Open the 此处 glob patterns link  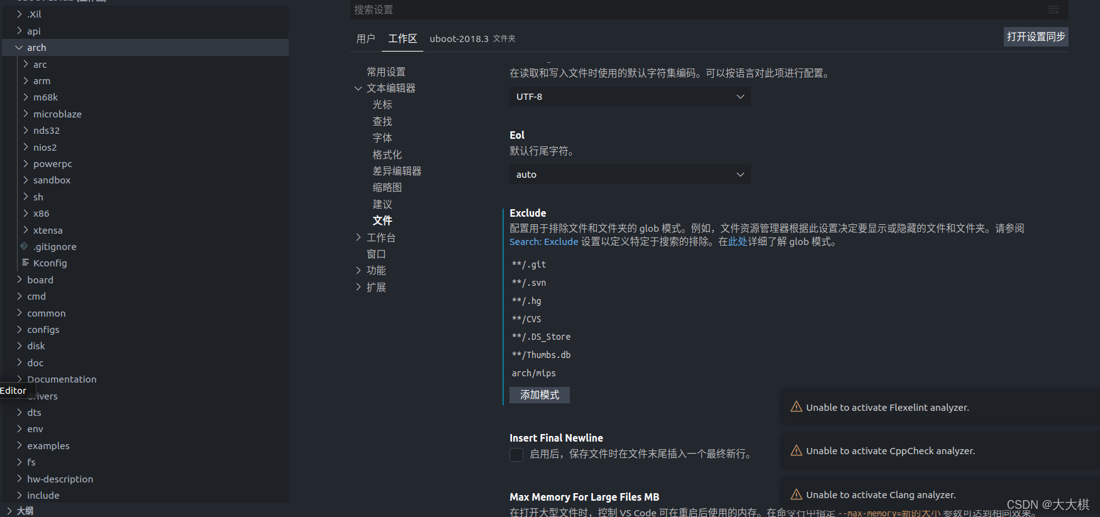pos(738,242)
